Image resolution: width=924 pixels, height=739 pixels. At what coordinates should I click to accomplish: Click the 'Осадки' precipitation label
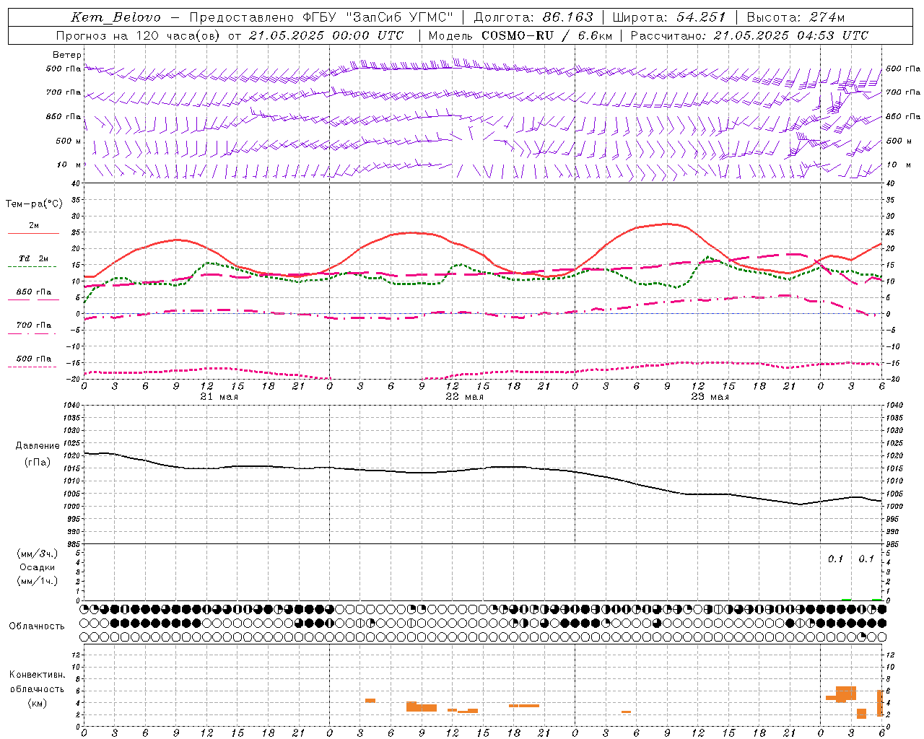[38, 567]
